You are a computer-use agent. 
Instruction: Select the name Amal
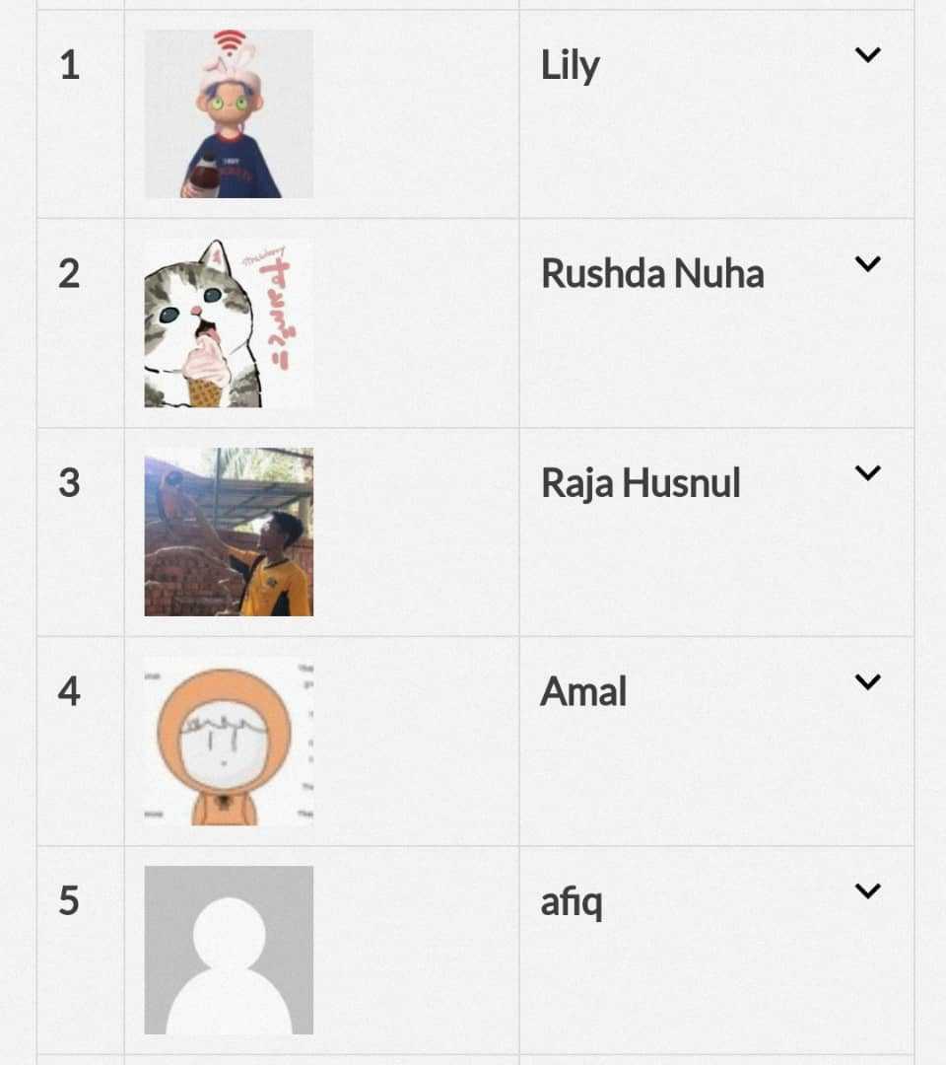click(583, 692)
